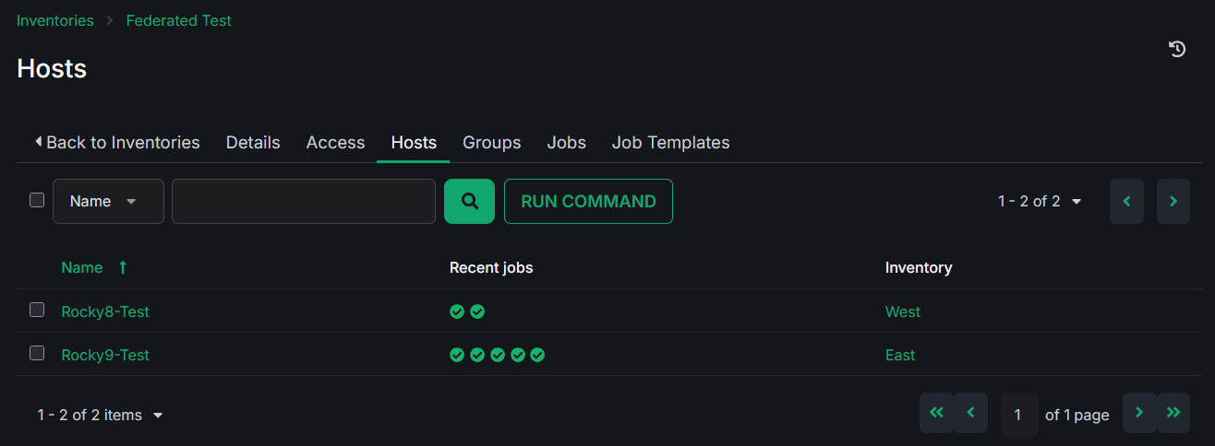This screenshot has width=1215, height=446.
Task: Go to previous page in bottom pagination
Action: click(970, 413)
